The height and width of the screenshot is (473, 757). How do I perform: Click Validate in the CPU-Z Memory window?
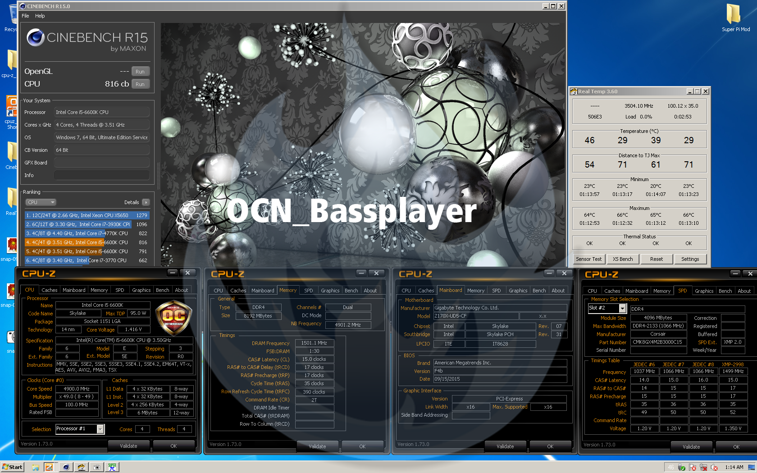[317, 446]
